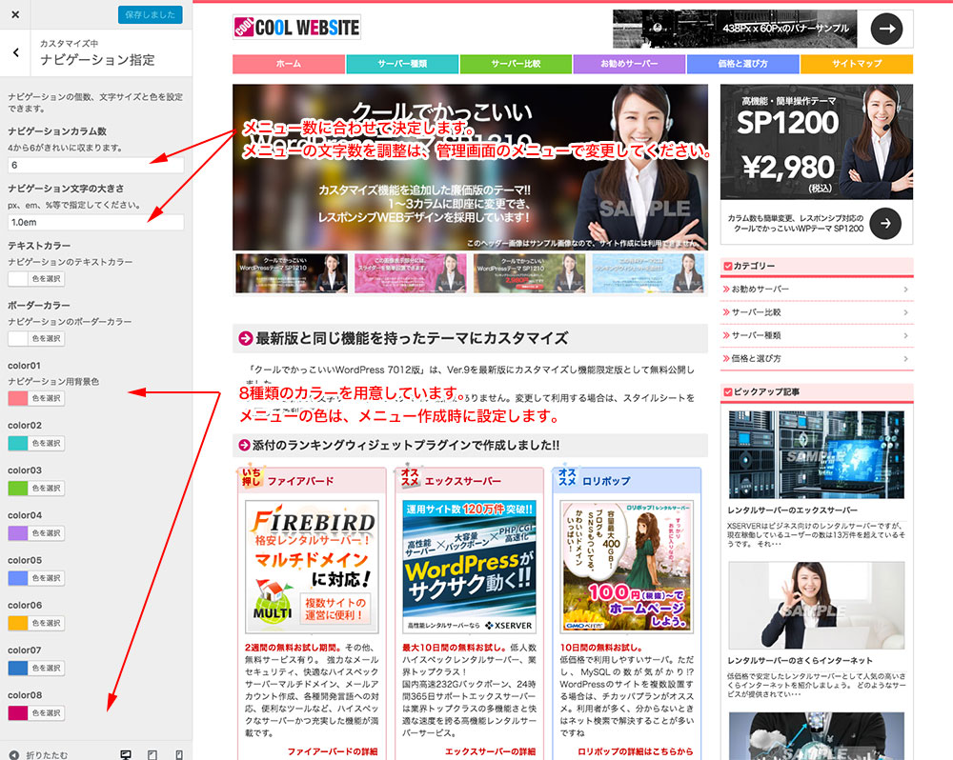Open ロリポップの詳細はこちらから link

[x=635, y=751]
